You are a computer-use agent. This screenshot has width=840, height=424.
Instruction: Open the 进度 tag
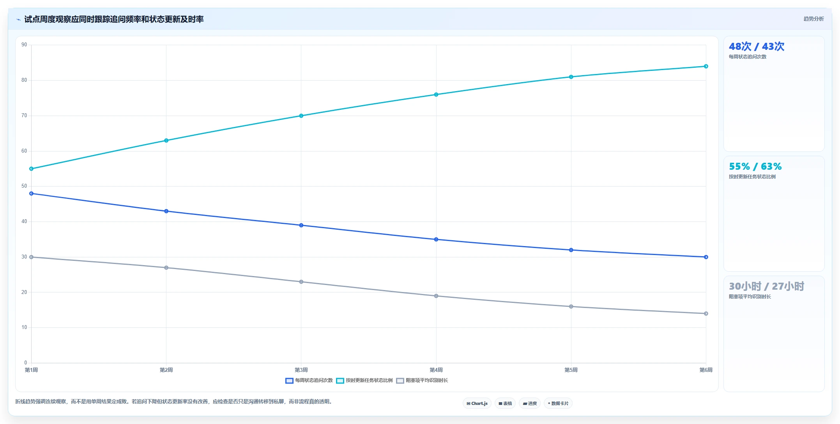coord(530,403)
